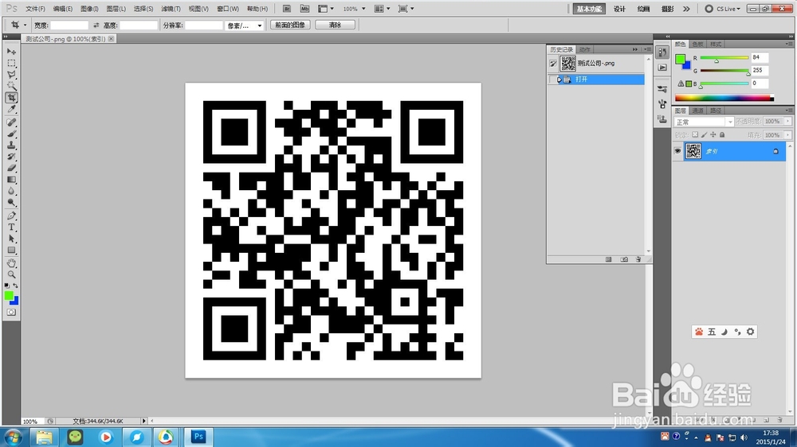Toggle Quick Mask mode
This screenshot has height=447, width=797.
pyautogui.click(x=11, y=313)
